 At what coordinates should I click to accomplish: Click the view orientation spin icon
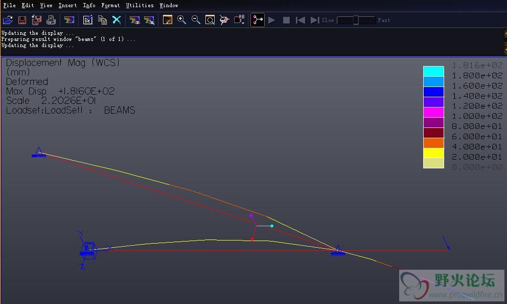[x=224, y=20]
